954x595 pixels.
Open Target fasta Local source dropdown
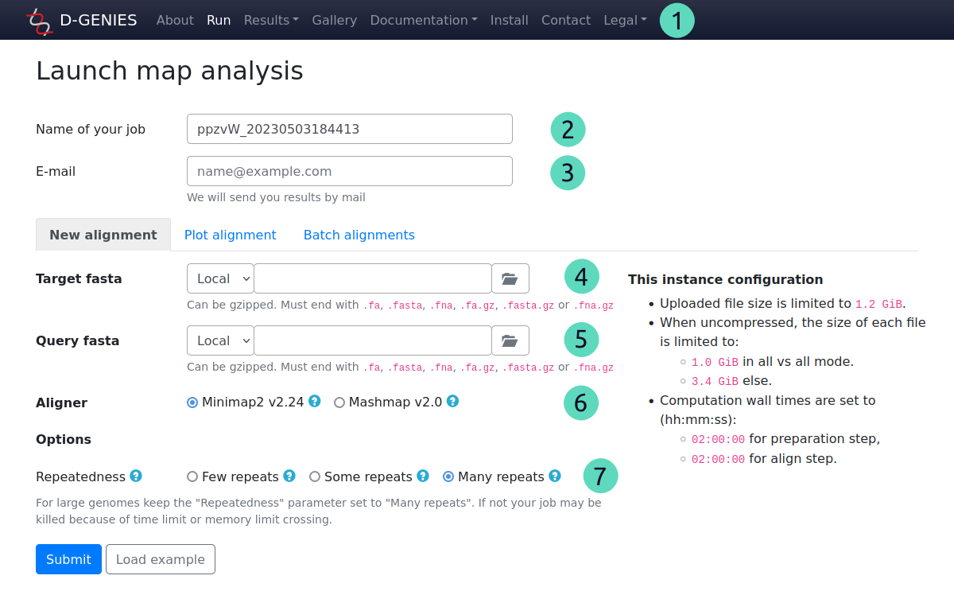point(220,278)
